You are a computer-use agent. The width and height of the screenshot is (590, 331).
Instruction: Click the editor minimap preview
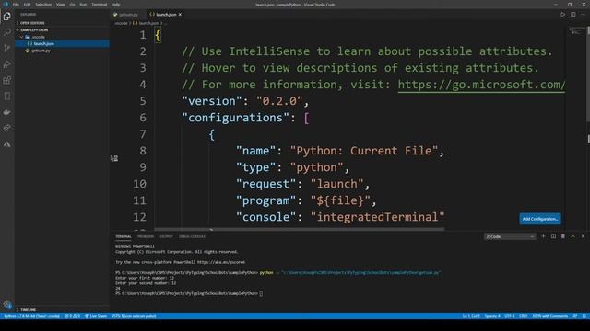coord(577,31)
